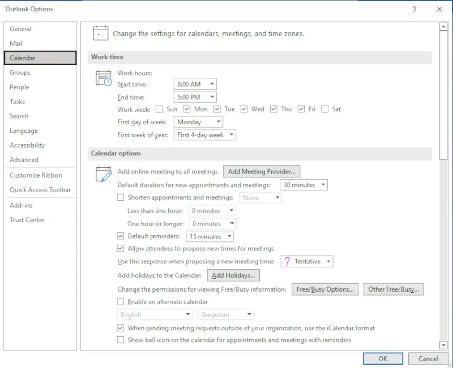The image size is (453, 368).
Task: Open Free/Busy Options
Action: point(325,289)
